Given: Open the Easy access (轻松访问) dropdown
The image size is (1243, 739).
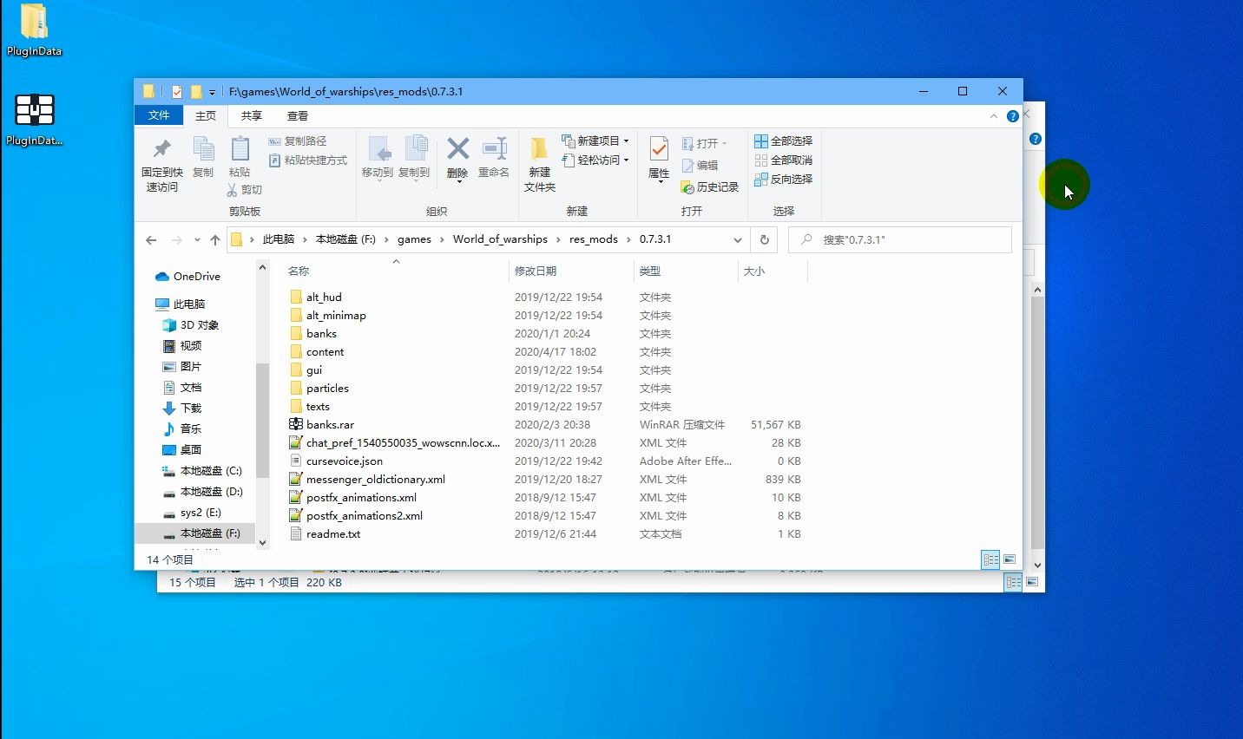Looking at the screenshot, I should 626,160.
